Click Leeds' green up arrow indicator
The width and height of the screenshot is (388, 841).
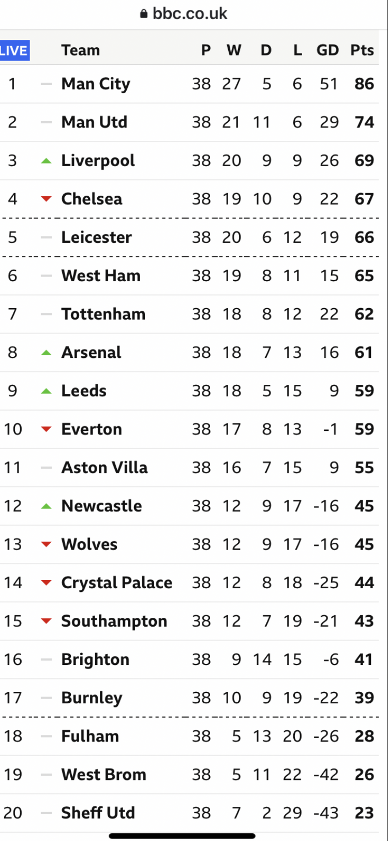point(46,391)
